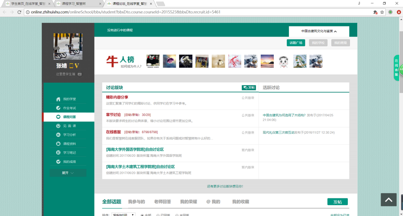Select the 已回答 radio button
This screenshot has height=216, width=403.
click(158, 215)
